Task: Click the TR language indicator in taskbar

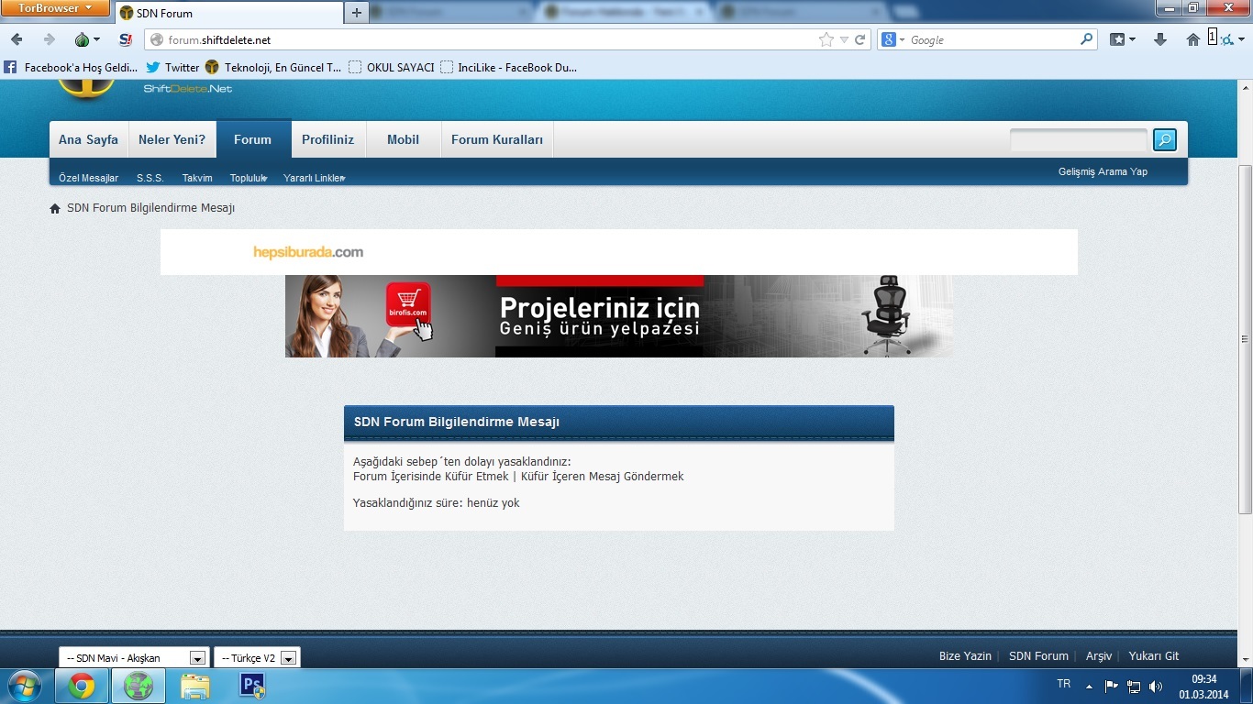Action: tap(1064, 684)
